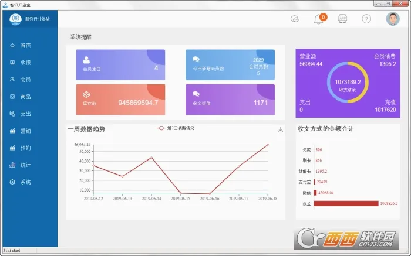Click the 收支方式的金额合计 chart title

[x=325, y=129]
